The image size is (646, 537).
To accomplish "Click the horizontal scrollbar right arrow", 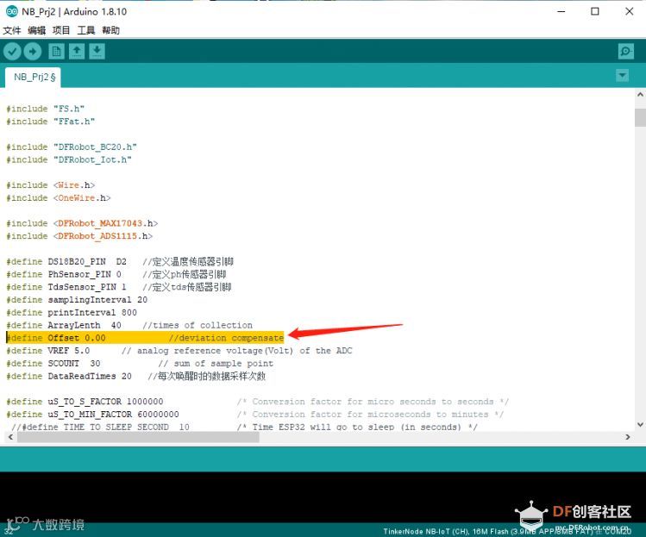I will 628,437.
